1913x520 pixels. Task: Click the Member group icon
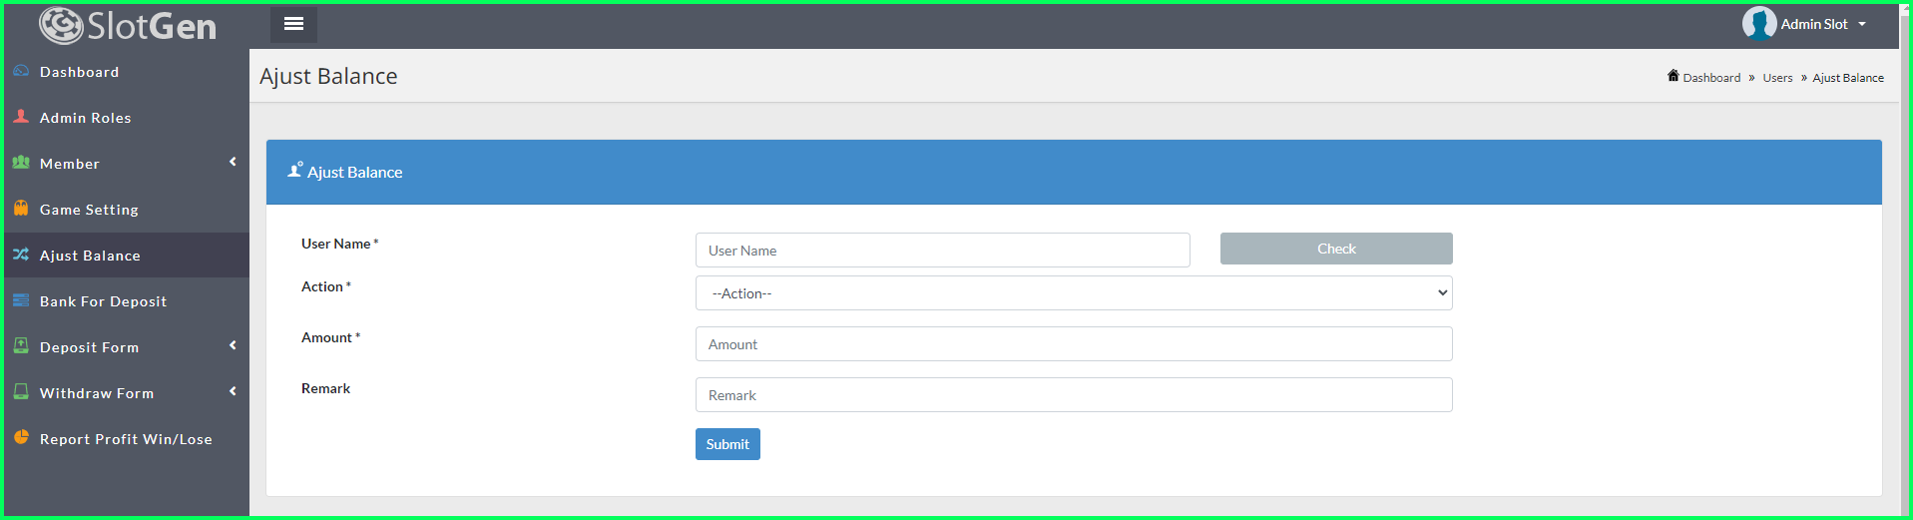(x=21, y=163)
